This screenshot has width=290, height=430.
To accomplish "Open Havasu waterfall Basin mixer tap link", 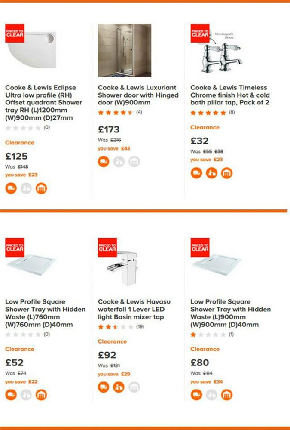I will [134, 309].
